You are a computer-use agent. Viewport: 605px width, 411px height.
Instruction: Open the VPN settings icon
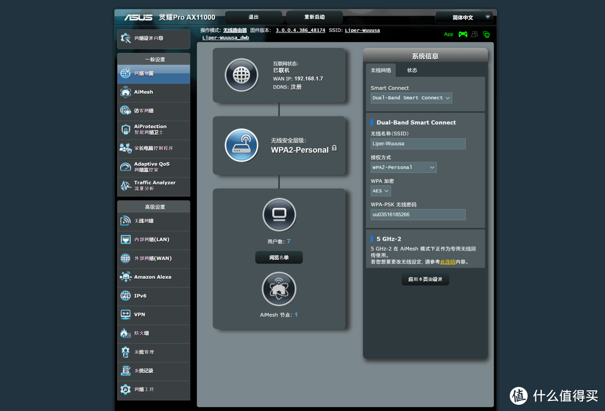(x=125, y=314)
